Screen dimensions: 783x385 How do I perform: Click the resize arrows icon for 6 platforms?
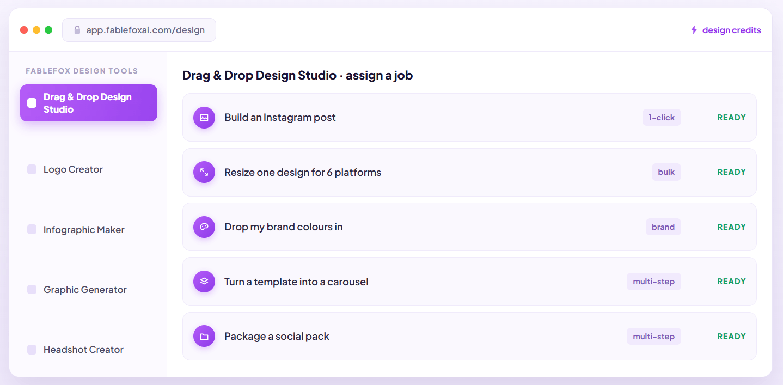click(204, 172)
